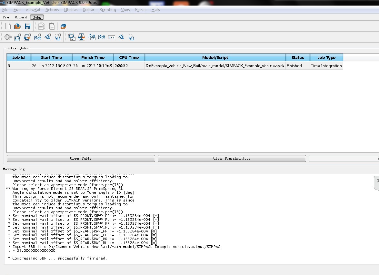379x275 pixels.
Task: Click finish time cell 26 Jun 2012 15:19:49
Action: [x=93, y=65]
